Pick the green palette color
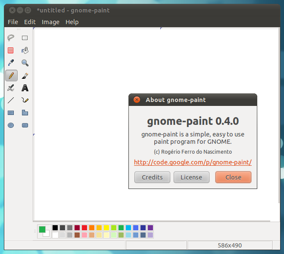The height and width of the screenshot is (254, 284). pyautogui.click(x=121, y=228)
